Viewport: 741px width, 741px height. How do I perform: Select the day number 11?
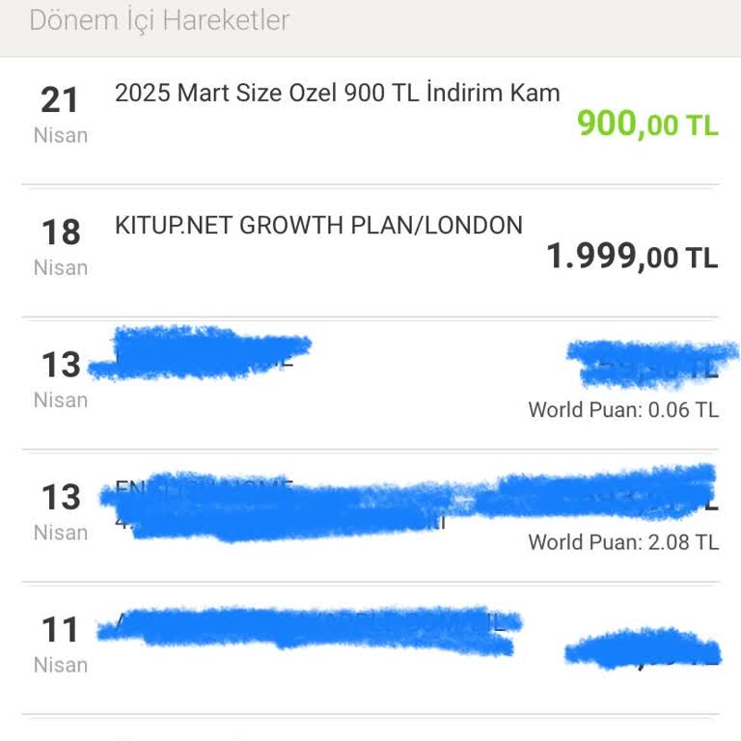point(60,629)
